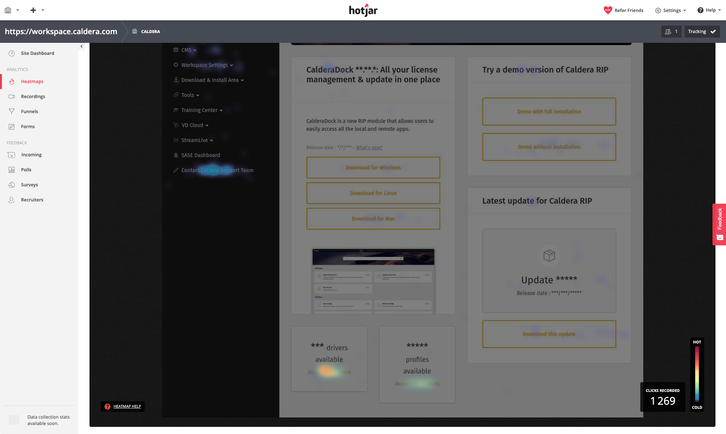This screenshot has width=726, height=434.
Task: Click the Tracking status button
Action: coord(702,32)
